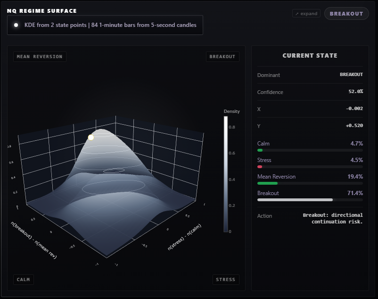
Task: Click the NQ REGIME SURFACE title
Action: coord(41,11)
